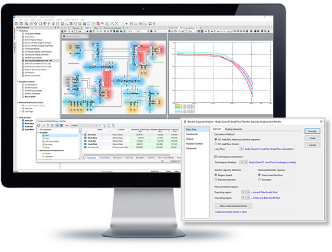Toggle the Contingency constrained checkbox
The height and width of the screenshot is (252, 332).
pyautogui.click(x=215, y=156)
